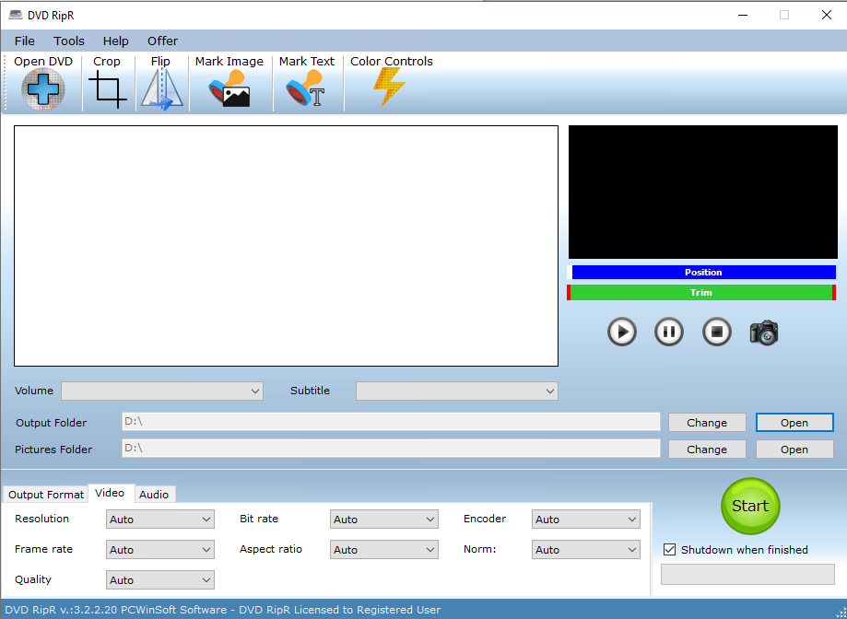Open the Frame rate dropdown

tap(159, 549)
